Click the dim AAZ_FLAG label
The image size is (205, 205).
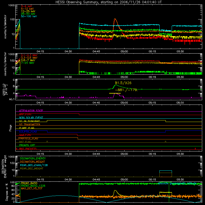(25, 142)
